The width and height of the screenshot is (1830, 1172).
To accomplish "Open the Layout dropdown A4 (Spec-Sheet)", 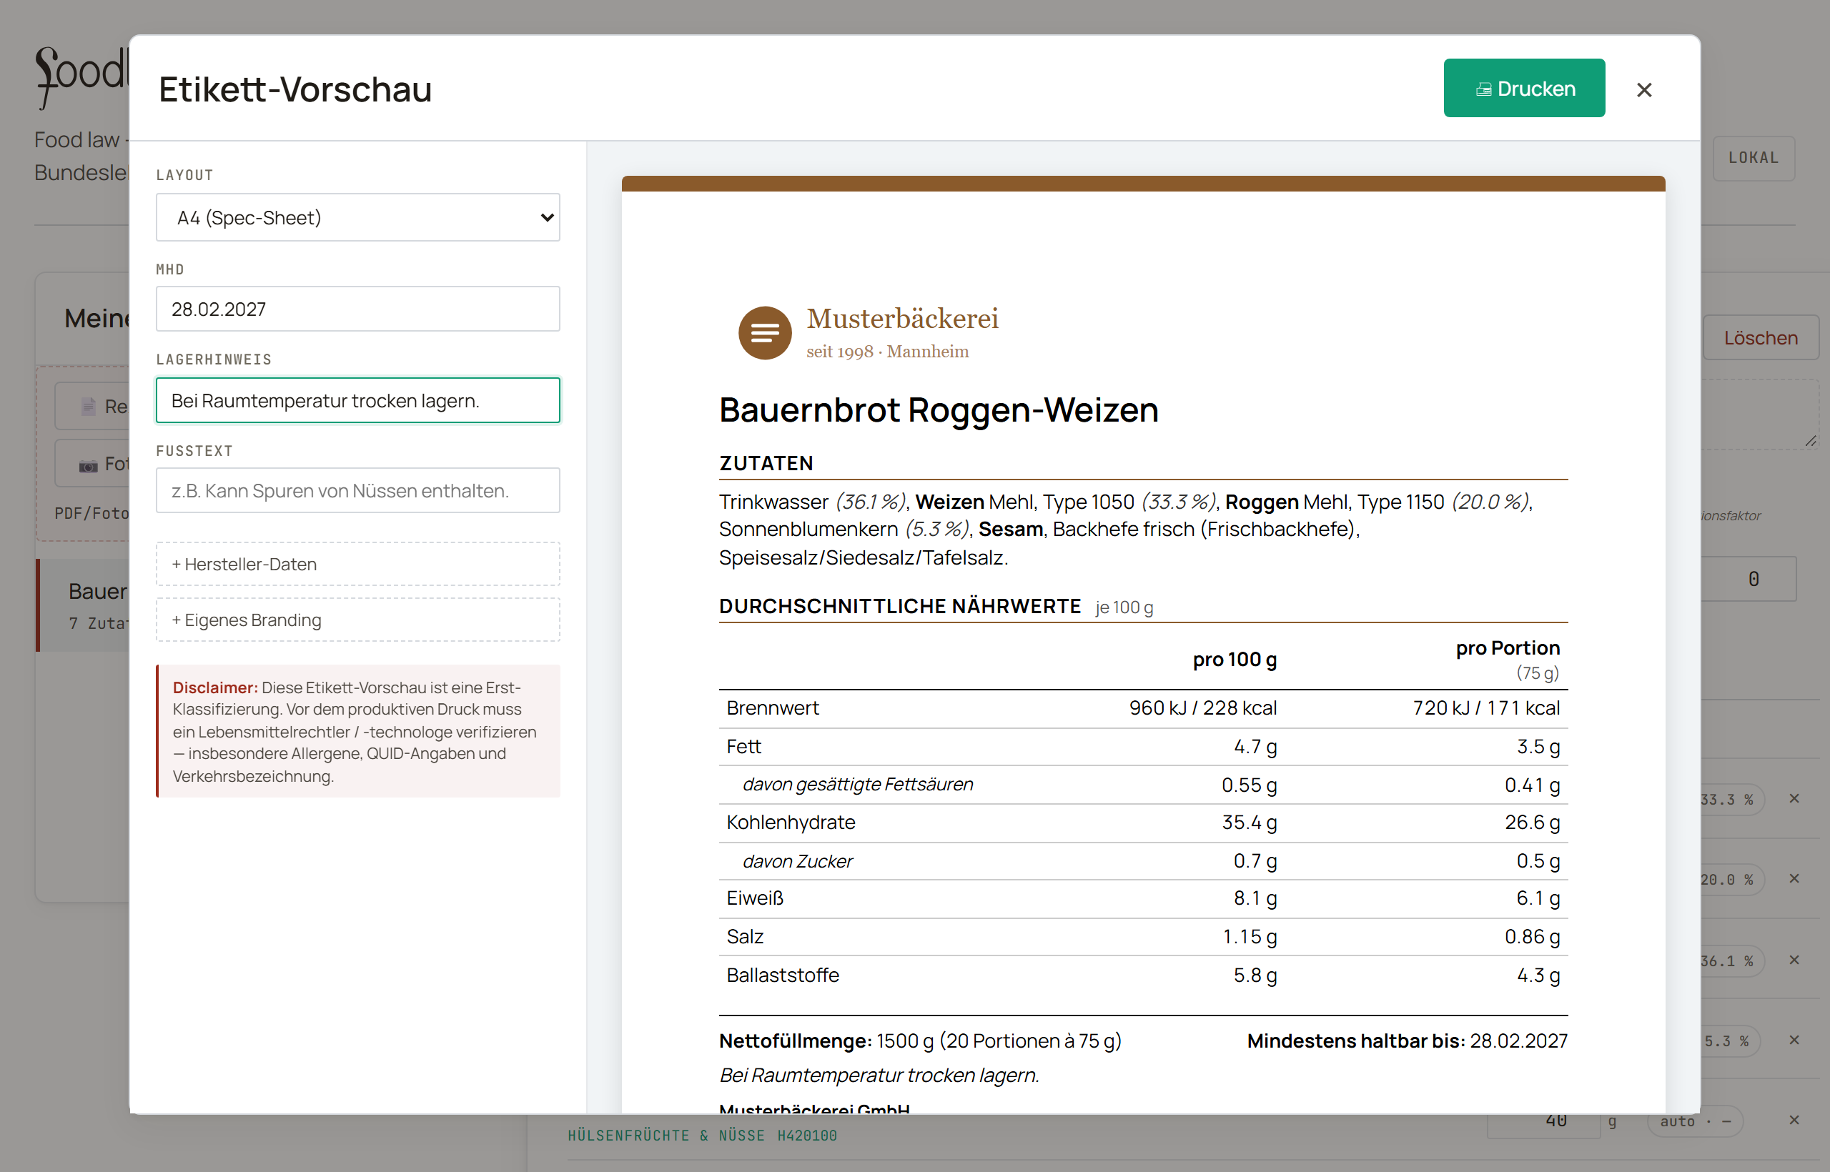I will tap(357, 218).
